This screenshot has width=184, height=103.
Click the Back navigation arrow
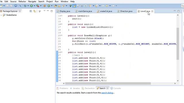coord(107,6)
